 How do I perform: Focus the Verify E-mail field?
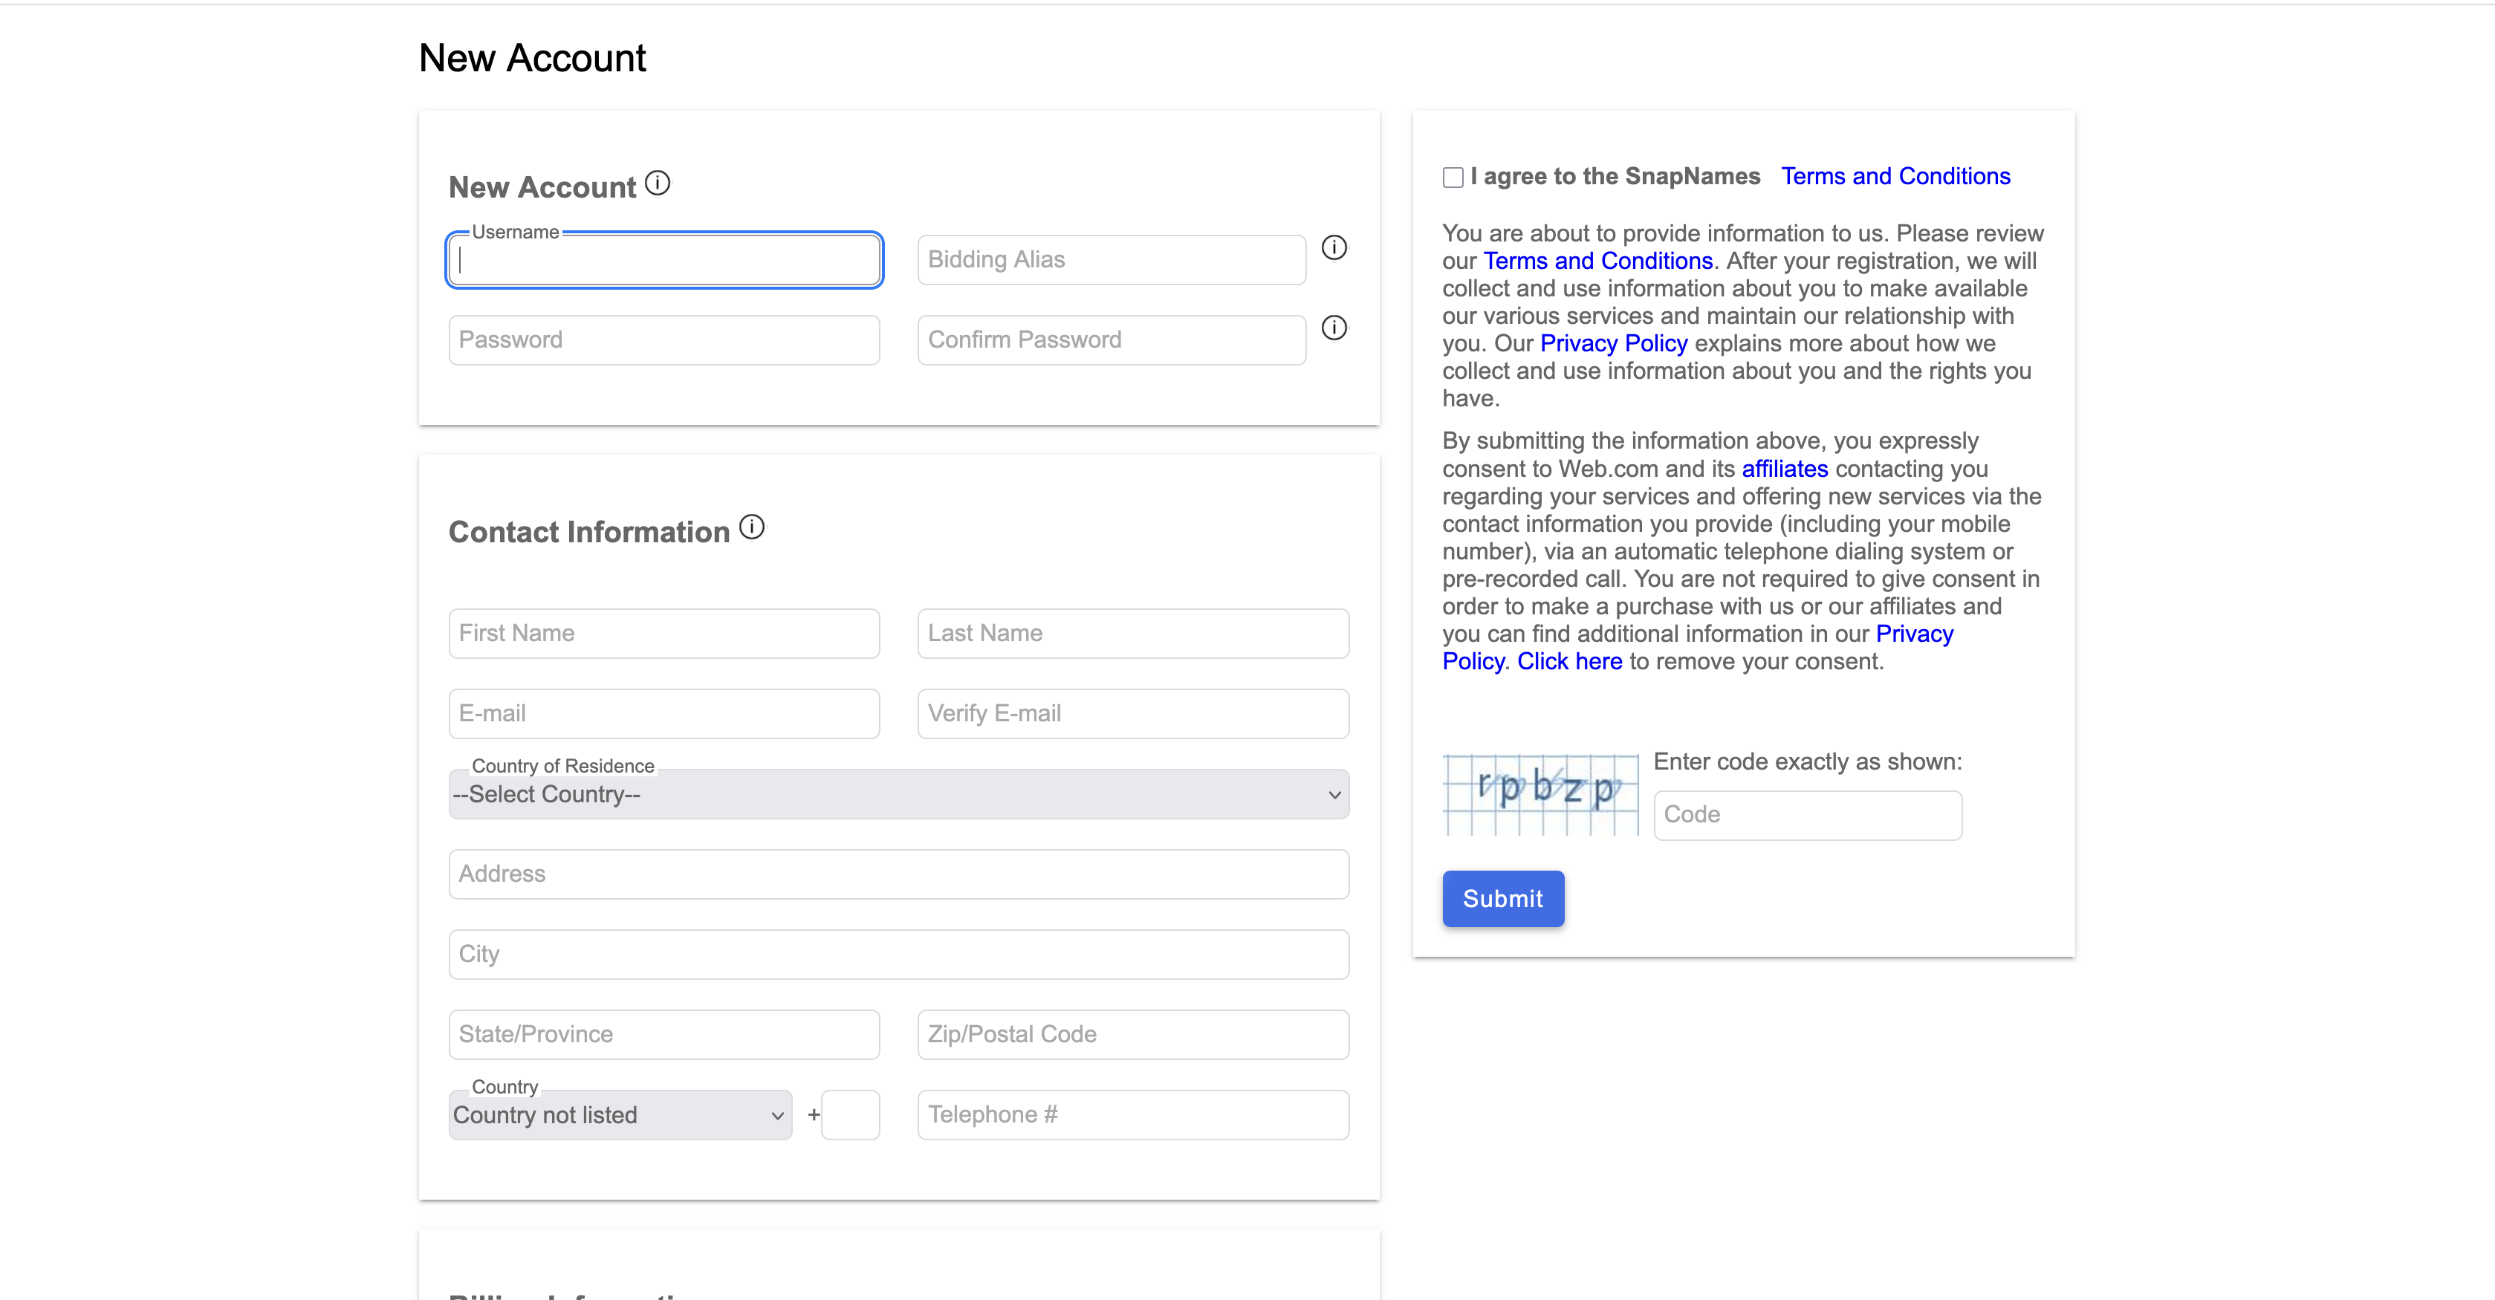[x=1133, y=714]
